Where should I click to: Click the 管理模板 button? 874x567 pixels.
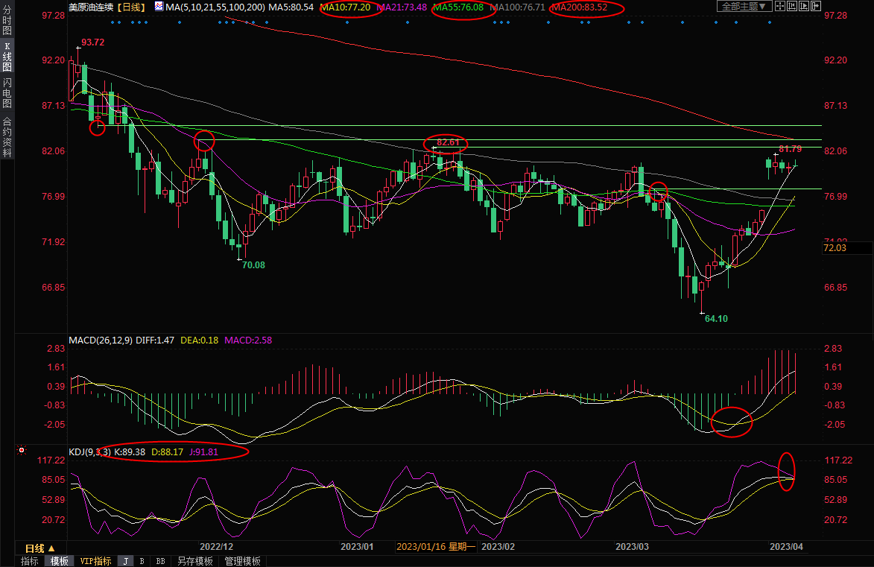coord(242,561)
